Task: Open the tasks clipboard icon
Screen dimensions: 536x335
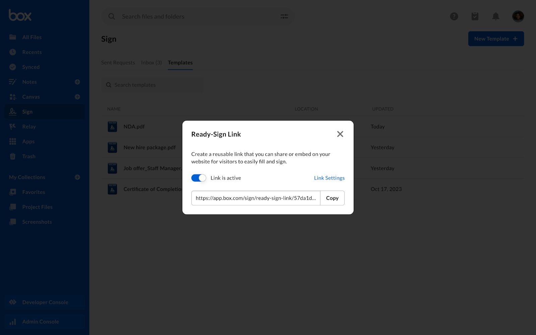Action: coord(475,16)
